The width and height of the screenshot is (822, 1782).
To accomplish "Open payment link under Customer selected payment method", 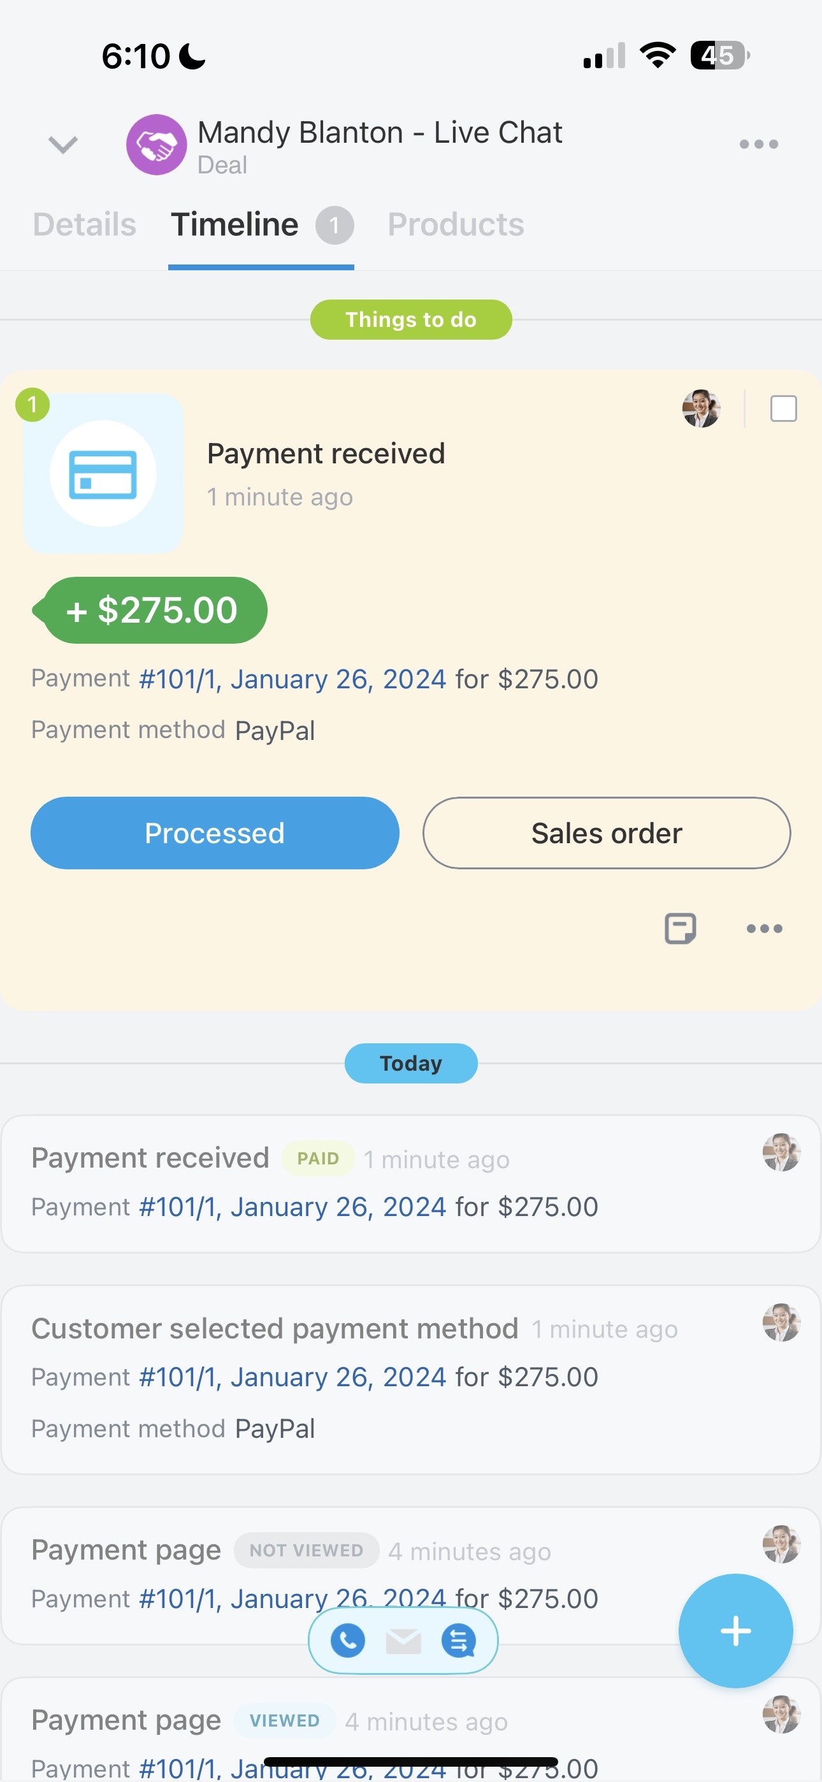I will pos(292,1377).
